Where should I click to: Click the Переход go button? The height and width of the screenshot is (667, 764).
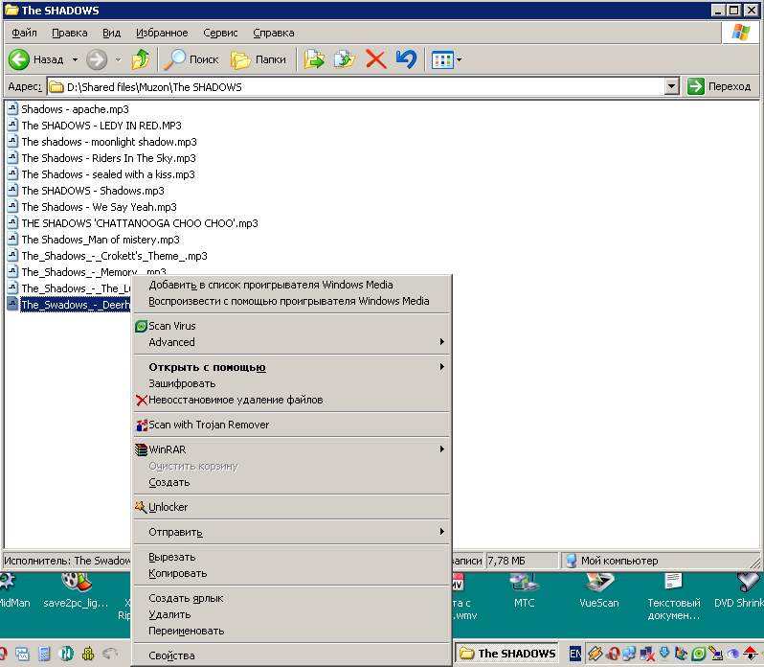coord(720,86)
